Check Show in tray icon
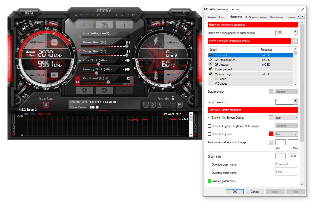This screenshot has height=202, width=312. coord(210,134)
